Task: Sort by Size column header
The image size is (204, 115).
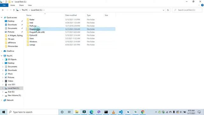Action: 106,15
